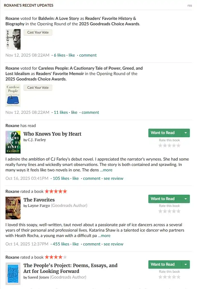This screenshot has height=289, width=197.
Task: Expand shelf options for The Favorites
Action: pyautogui.click(x=186, y=199)
